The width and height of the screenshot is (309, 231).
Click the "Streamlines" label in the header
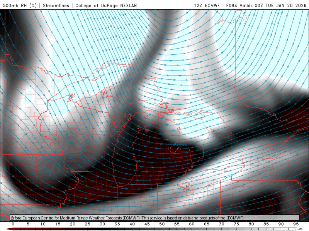click(x=56, y=5)
